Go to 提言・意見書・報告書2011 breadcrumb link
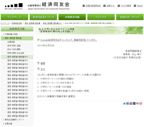This screenshot has width=144, height=127. coord(52,23)
